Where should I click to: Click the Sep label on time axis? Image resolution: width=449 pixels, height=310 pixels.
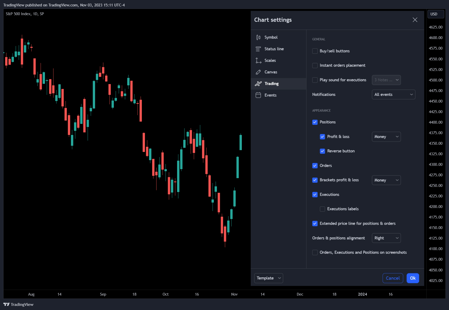coord(103,294)
